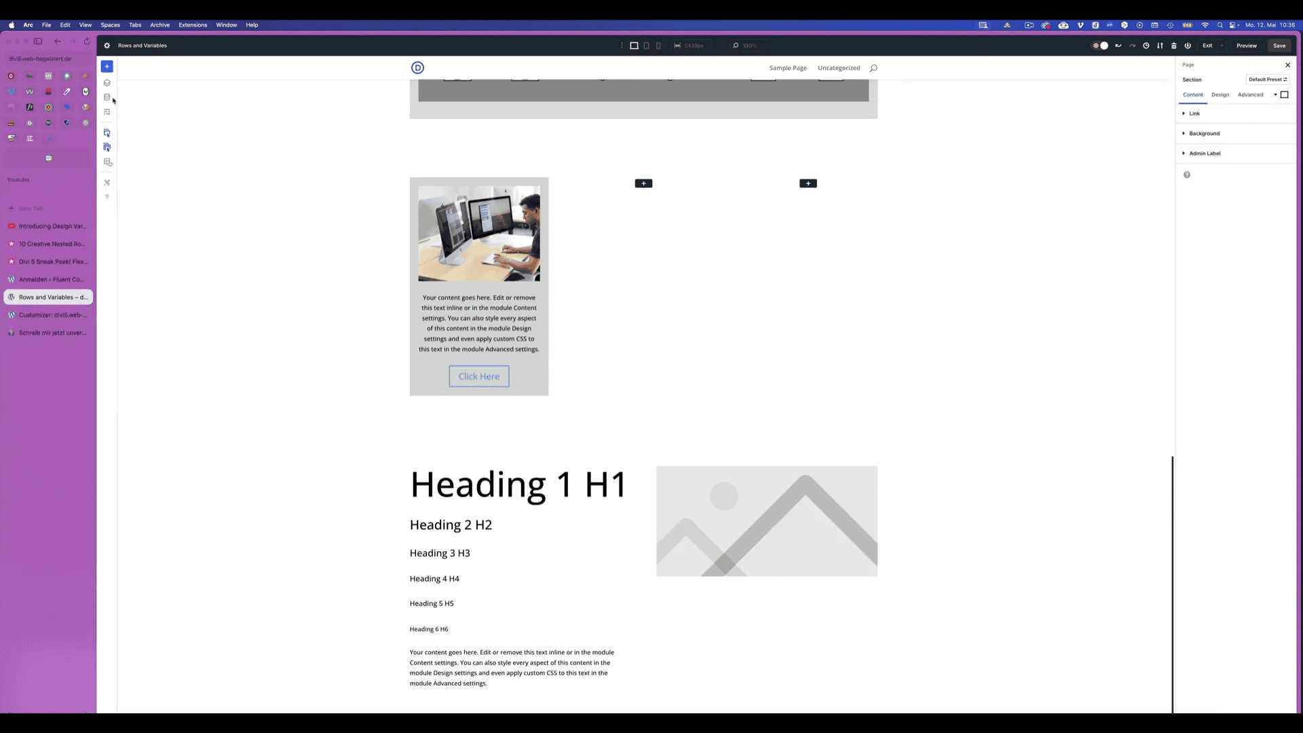Click the Wi-Fi icon in menu bar
The image size is (1303, 733).
[1205, 25]
